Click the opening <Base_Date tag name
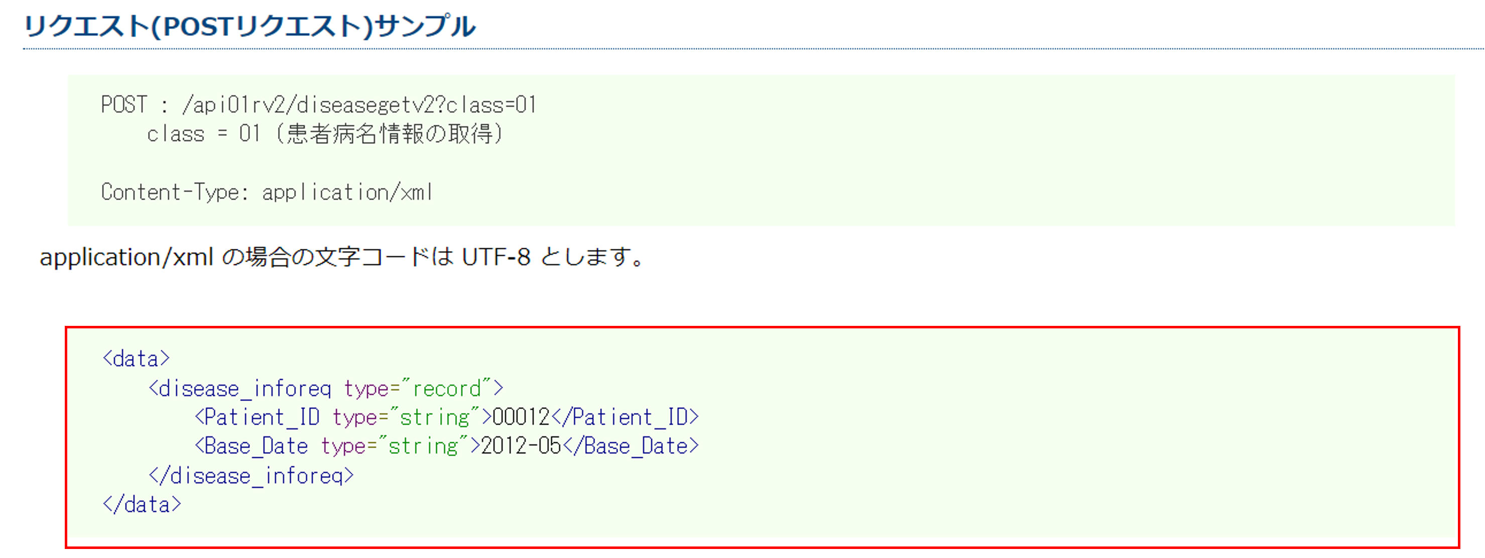 click(x=252, y=446)
